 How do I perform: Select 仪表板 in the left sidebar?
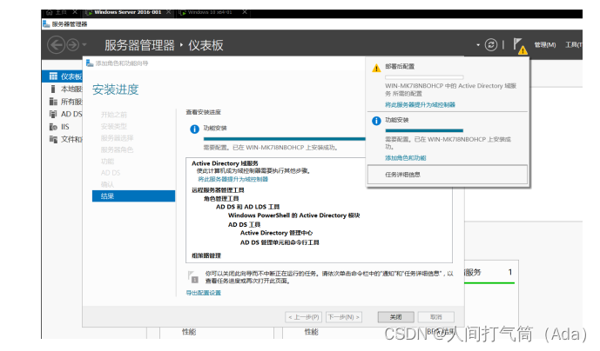coord(62,76)
